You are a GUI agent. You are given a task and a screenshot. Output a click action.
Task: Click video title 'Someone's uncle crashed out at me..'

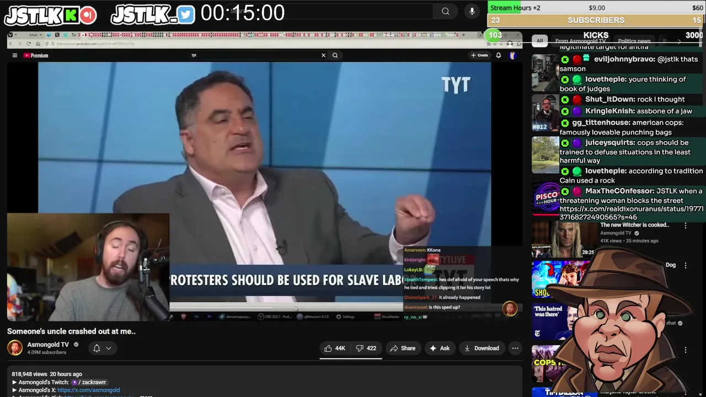coord(71,331)
